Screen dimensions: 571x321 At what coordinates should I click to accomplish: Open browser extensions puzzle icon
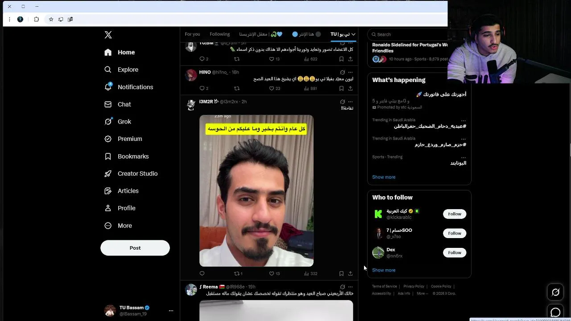[37, 19]
